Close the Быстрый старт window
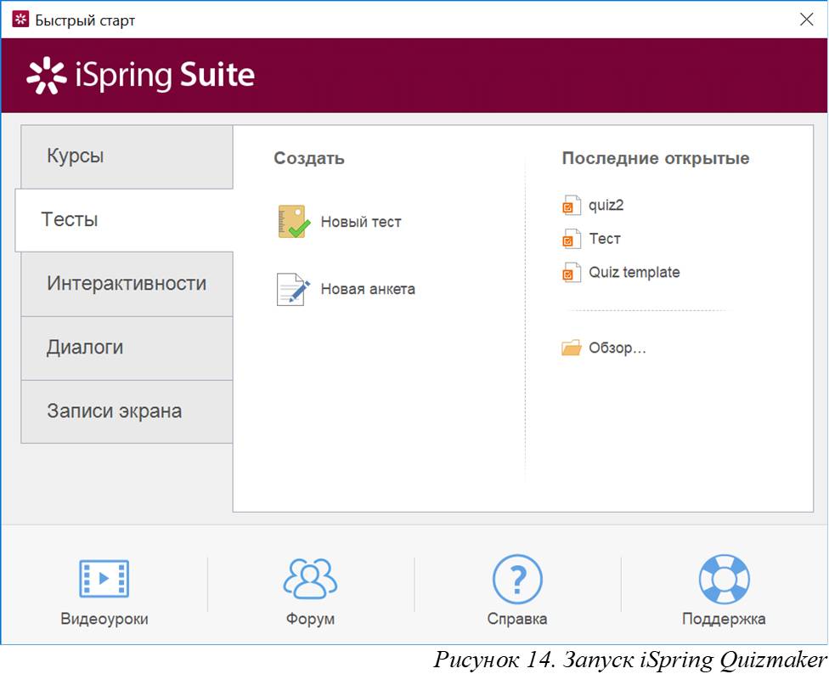This screenshot has width=829, height=674. point(806,20)
